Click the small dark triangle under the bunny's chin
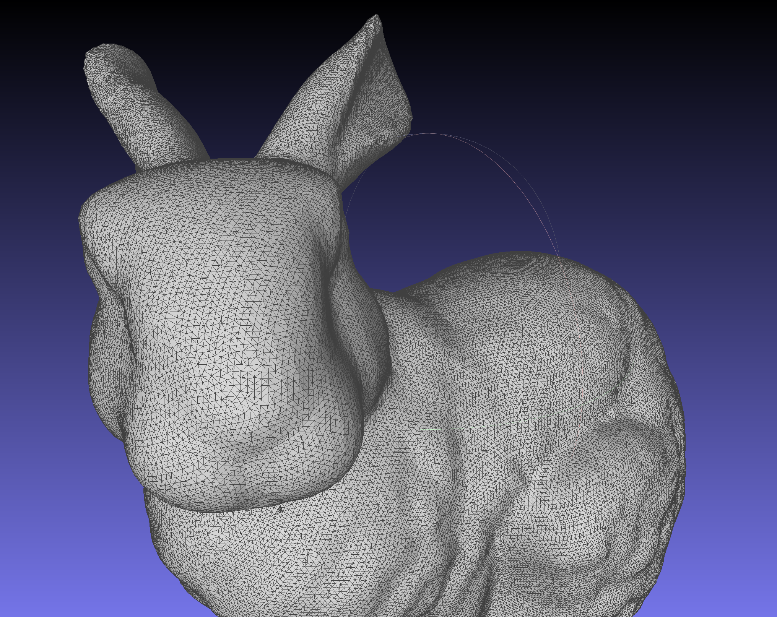 (x=280, y=509)
